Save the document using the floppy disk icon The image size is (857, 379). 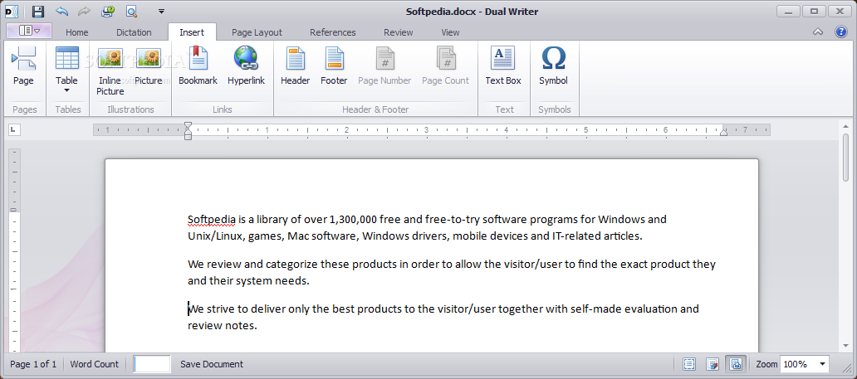37,11
